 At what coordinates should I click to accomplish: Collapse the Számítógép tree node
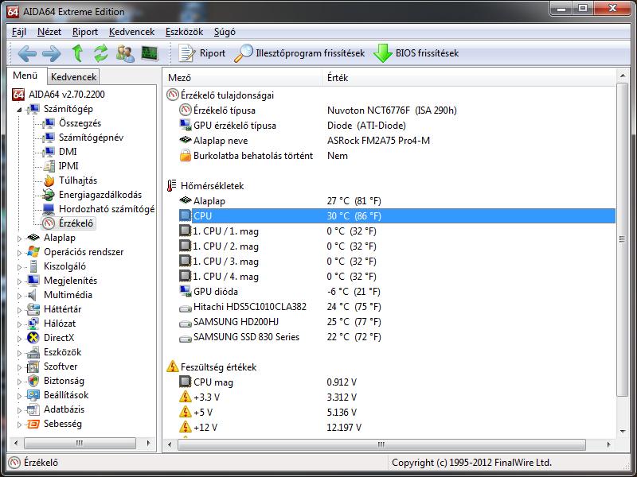coord(19,110)
